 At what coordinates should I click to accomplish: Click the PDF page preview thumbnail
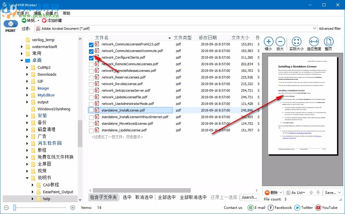302,105
